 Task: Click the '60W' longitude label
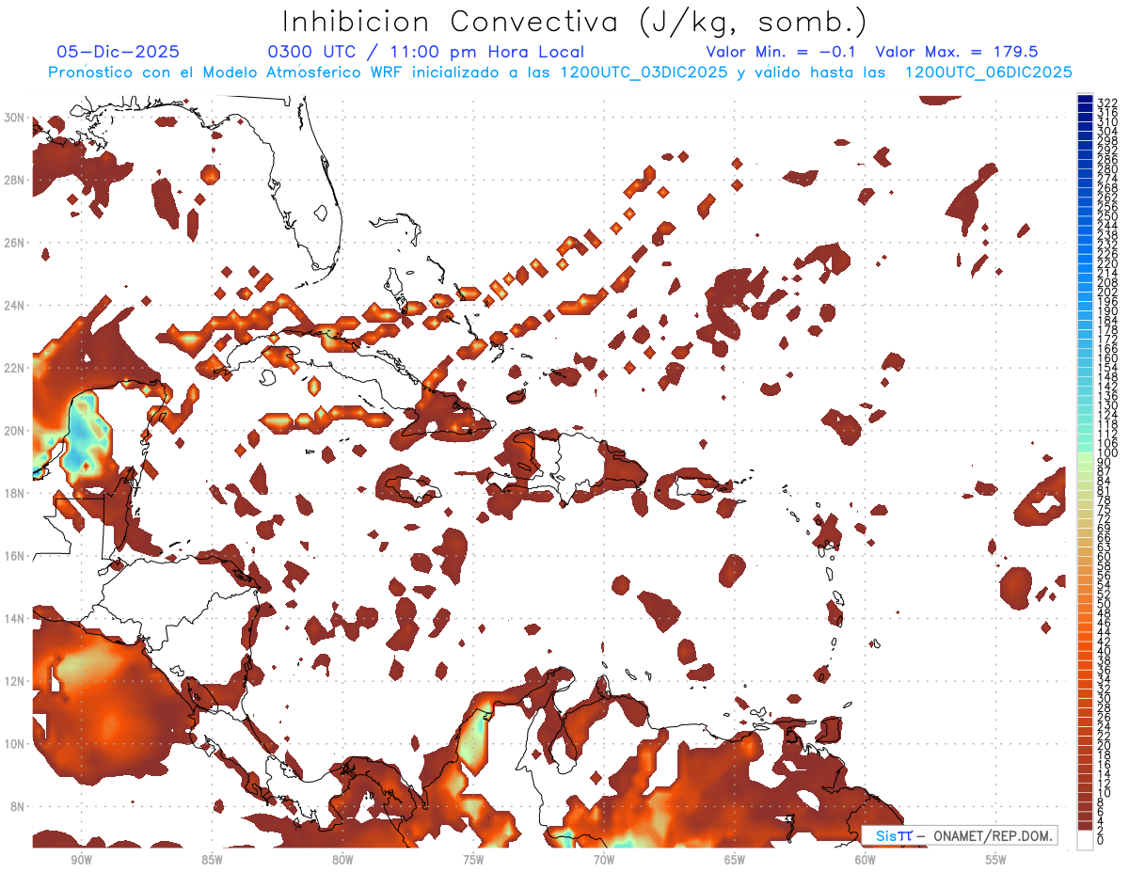(x=866, y=860)
